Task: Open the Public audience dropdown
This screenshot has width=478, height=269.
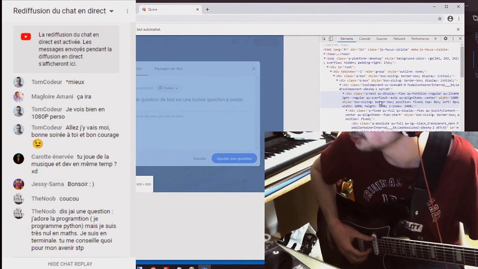Action: [x=168, y=88]
